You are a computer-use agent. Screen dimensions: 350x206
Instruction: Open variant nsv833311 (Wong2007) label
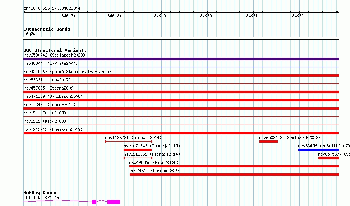(47, 80)
